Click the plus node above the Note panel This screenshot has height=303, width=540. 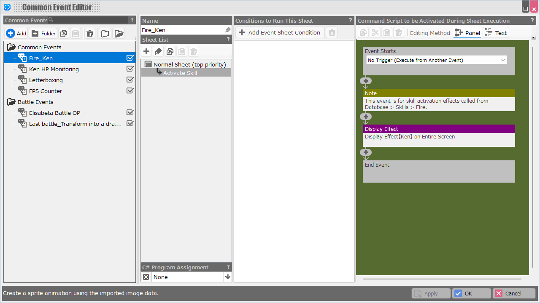(x=366, y=81)
